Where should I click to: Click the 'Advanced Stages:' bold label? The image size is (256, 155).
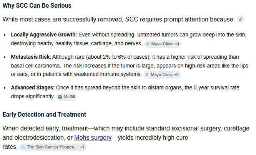click(33, 87)
